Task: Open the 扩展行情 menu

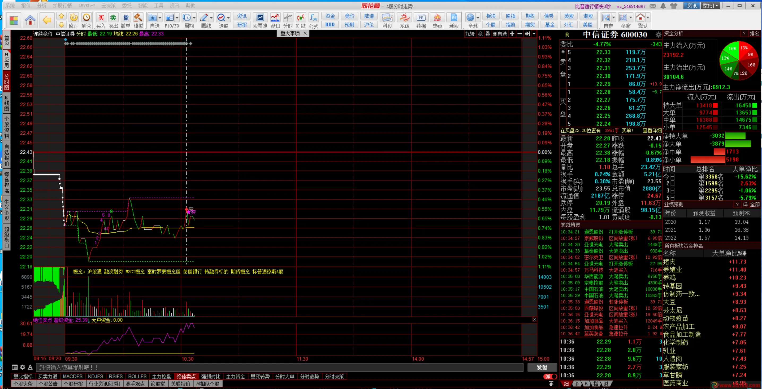Action: [x=62, y=6]
